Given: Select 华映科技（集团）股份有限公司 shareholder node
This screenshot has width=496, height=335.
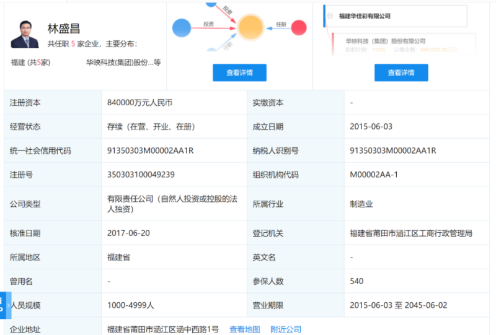Looking at the screenshot, I should [385, 41].
